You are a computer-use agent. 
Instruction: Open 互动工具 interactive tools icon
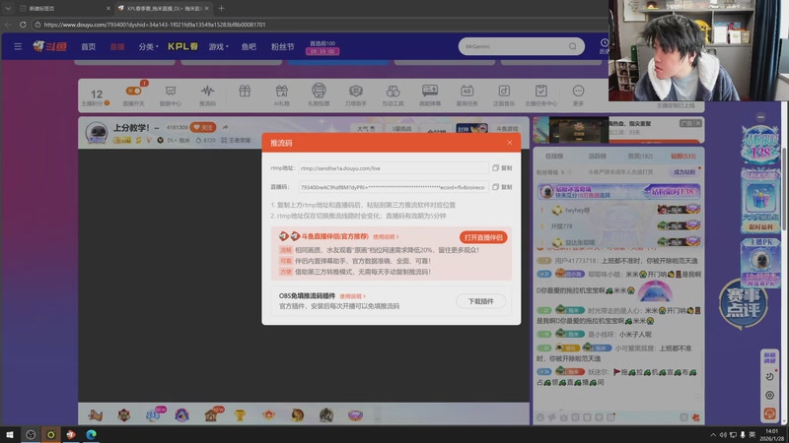[393, 95]
